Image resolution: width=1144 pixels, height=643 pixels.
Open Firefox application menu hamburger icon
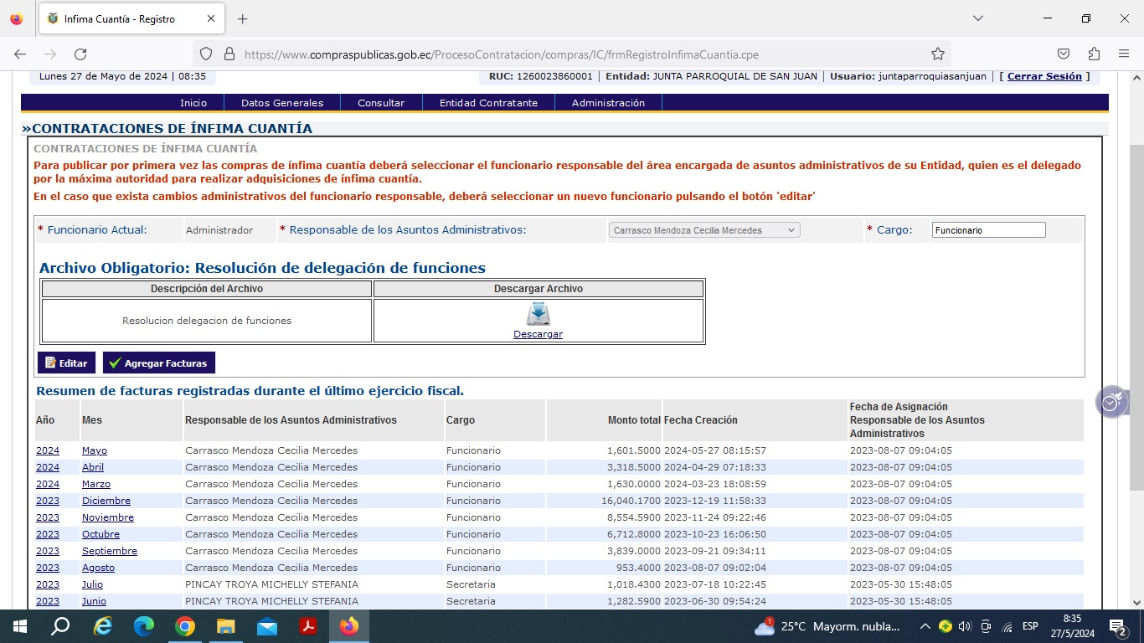pyautogui.click(x=1124, y=54)
